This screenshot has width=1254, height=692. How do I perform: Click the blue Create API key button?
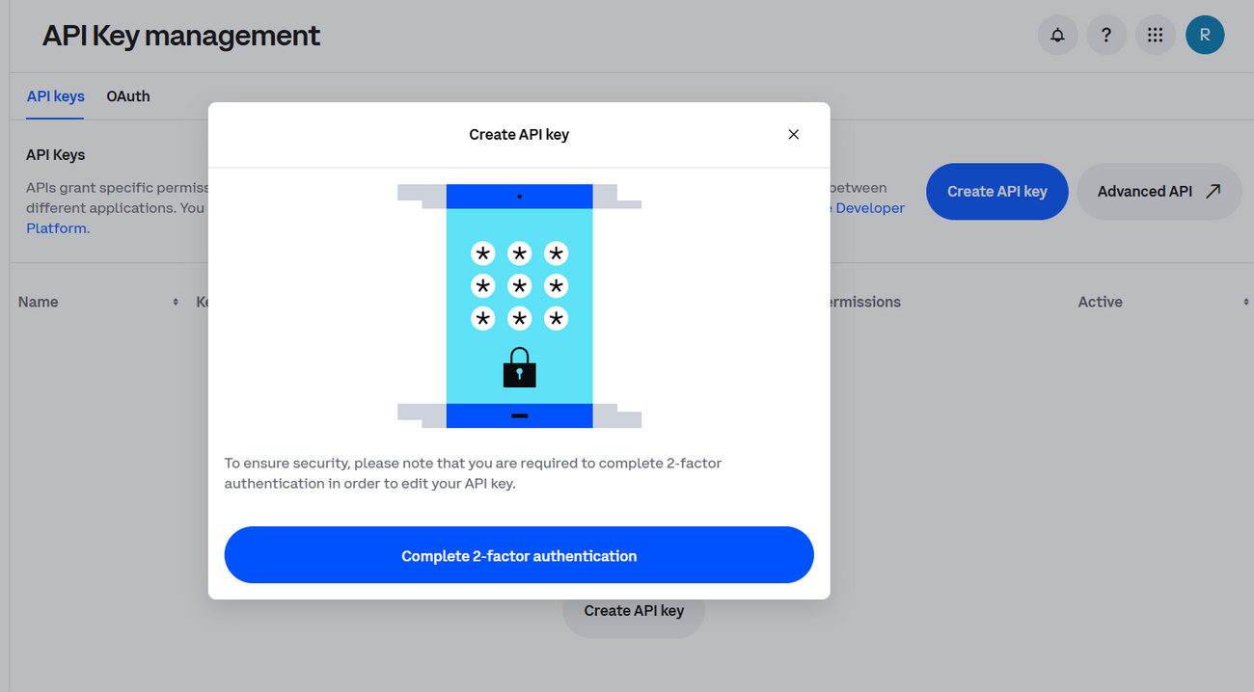click(x=996, y=191)
